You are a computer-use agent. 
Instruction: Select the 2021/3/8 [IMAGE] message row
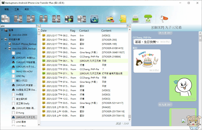(84, 107)
